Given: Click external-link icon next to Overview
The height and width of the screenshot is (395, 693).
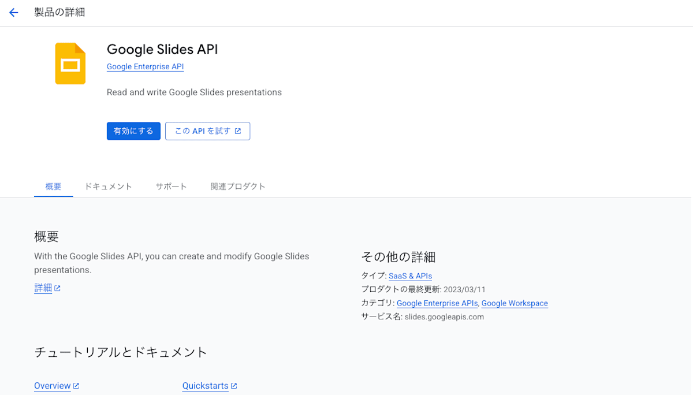Looking at the screenshot, I should point(76,386).
